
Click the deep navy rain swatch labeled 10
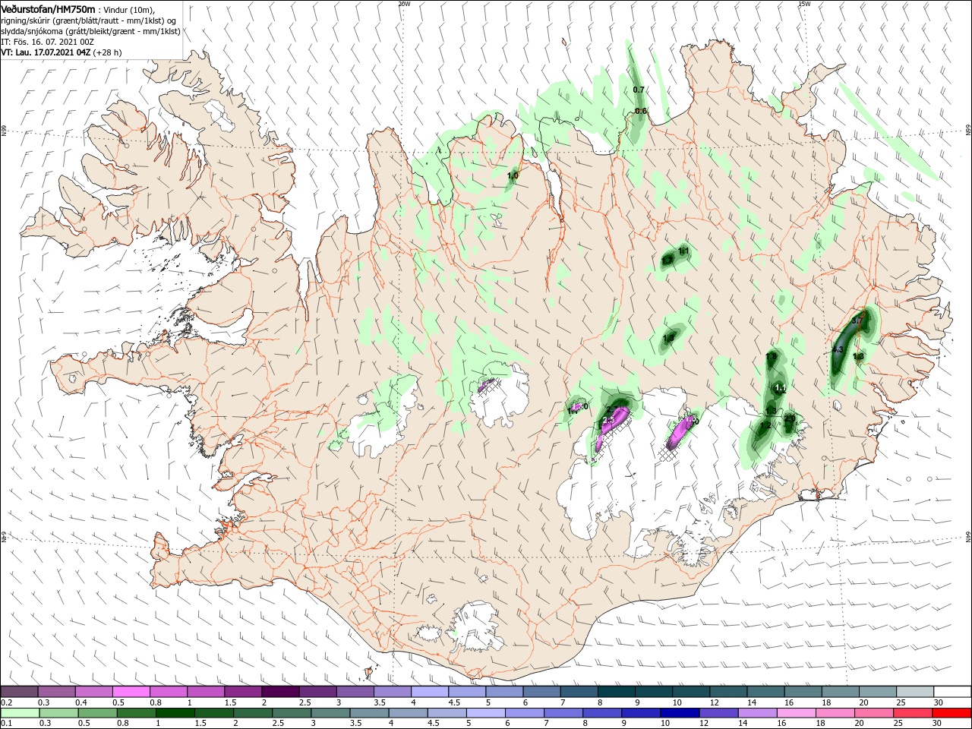[x=679, y=713]
